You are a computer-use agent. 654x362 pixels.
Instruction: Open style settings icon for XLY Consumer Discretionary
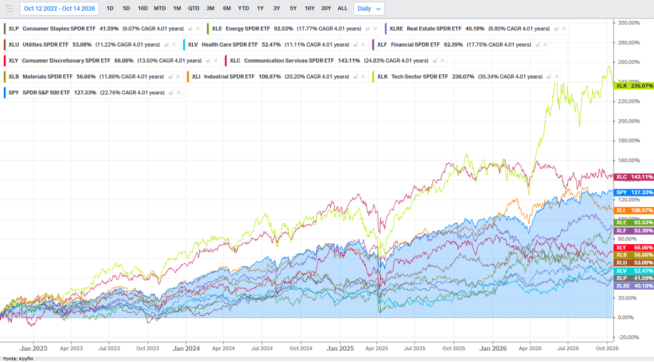click(208, 61)
